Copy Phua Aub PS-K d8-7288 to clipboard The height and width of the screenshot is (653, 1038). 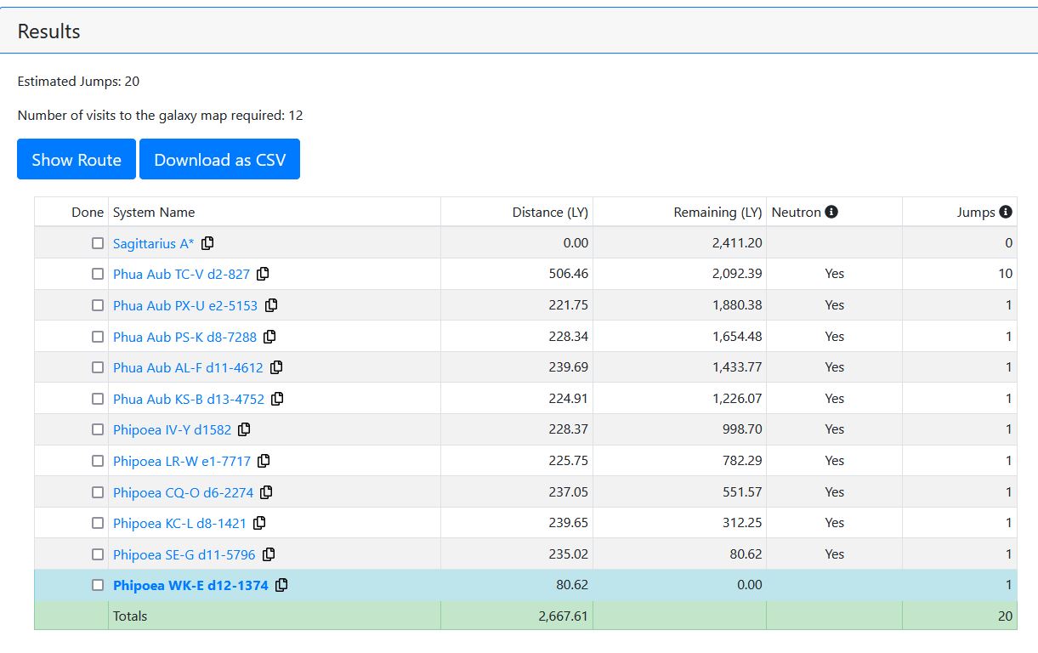[x=269, y=337]
